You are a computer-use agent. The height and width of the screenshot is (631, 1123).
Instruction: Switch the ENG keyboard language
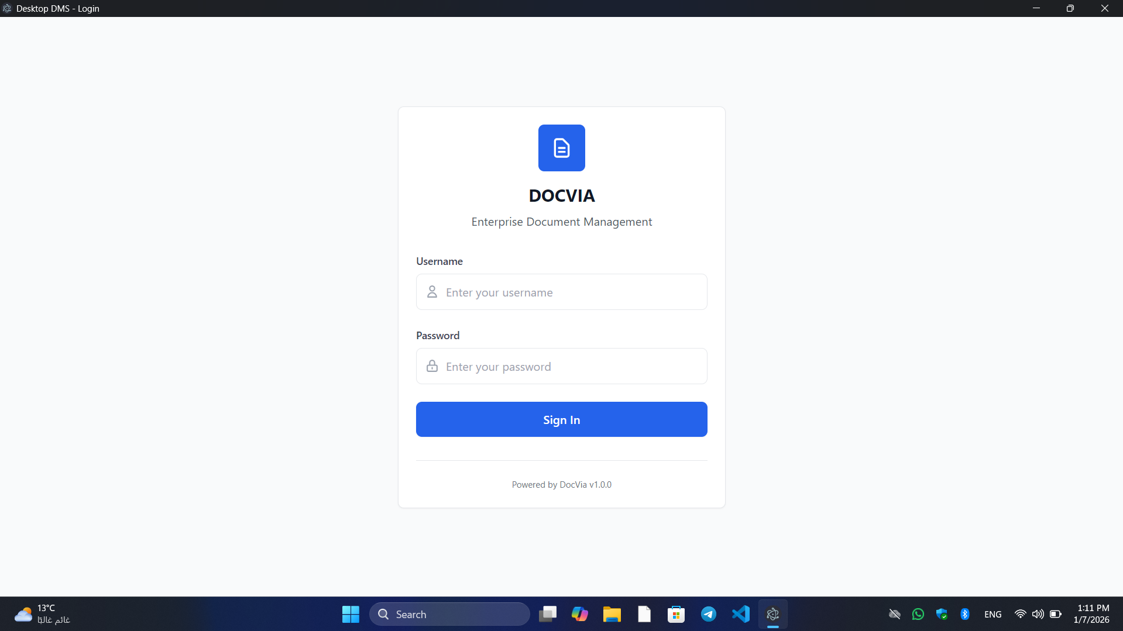pyautogui.click(x=993, y=614)
